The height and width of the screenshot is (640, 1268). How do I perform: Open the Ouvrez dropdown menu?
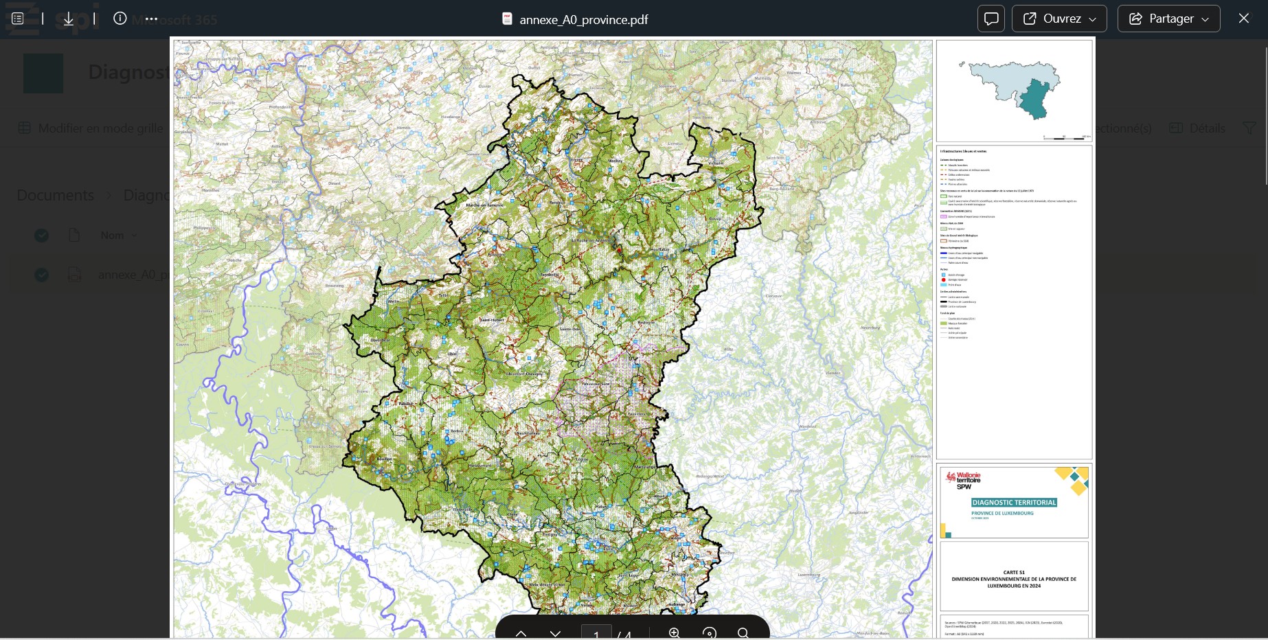[x=1058, y=19]
